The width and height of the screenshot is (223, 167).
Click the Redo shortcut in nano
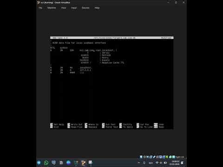point(159,127)
